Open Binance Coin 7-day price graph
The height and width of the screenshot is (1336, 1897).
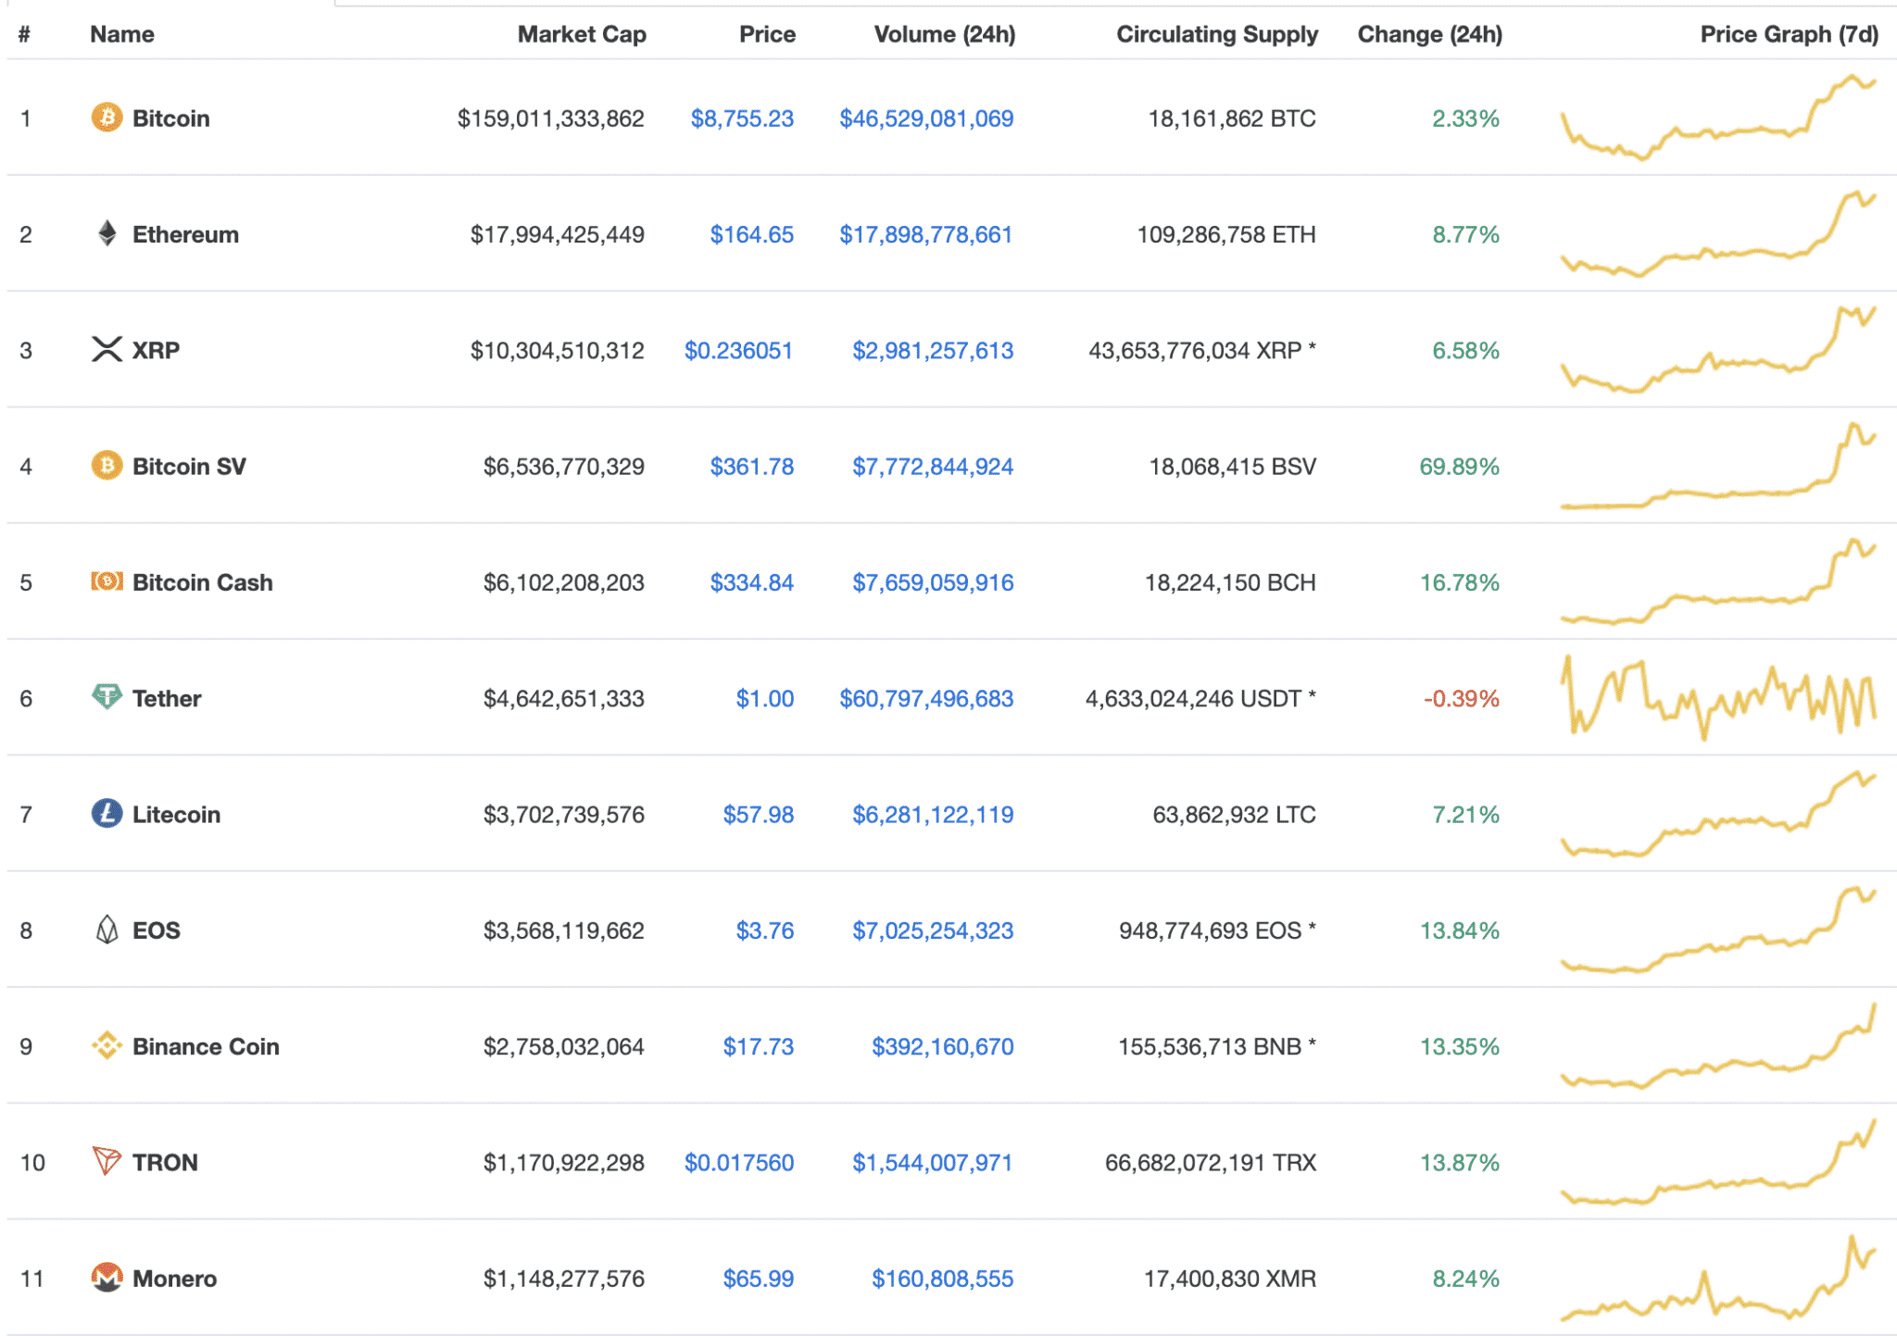1718,1045
